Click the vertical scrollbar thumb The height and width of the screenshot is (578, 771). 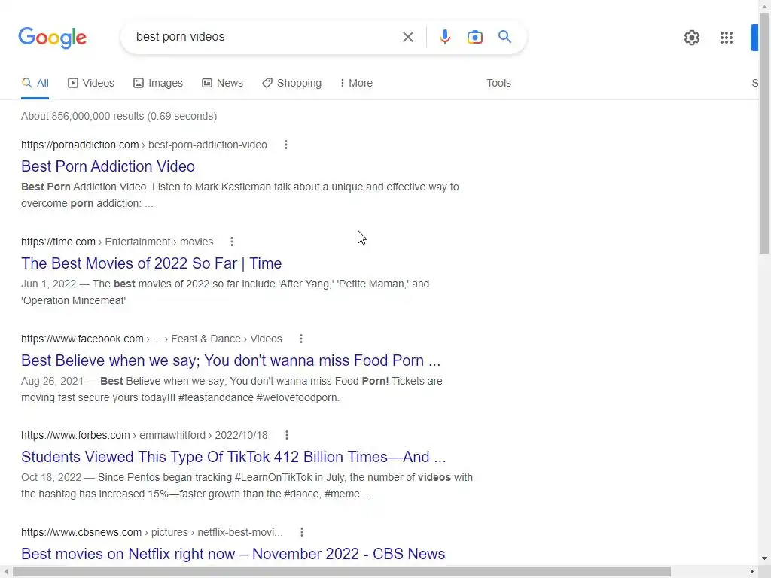point(764,132)
